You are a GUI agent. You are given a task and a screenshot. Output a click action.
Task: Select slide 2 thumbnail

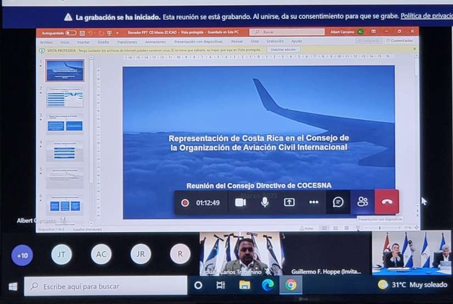click(x=65, y=97)
